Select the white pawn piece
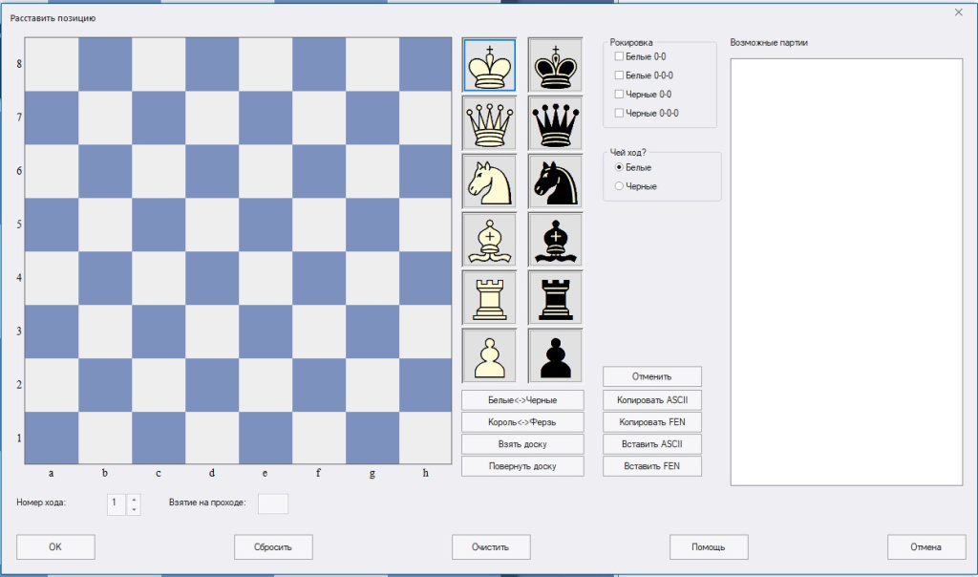The width and height of the screenshot is (978, 577). 490,355
